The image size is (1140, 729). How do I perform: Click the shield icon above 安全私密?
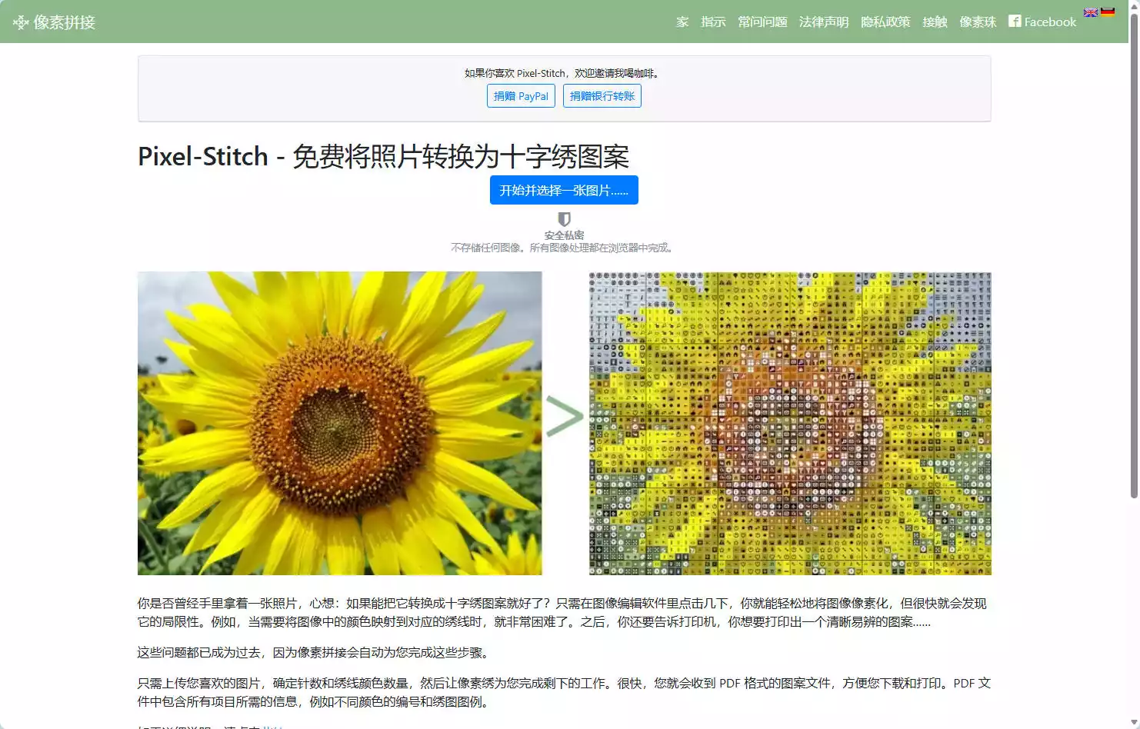[564, 219]
